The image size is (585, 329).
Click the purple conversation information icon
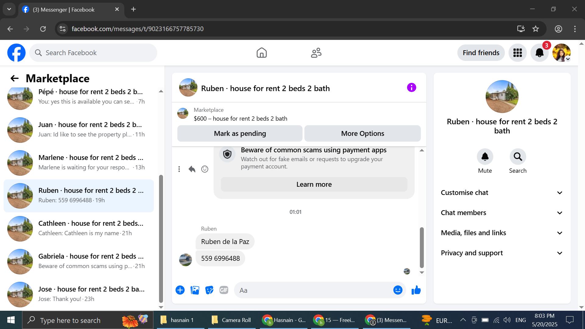[411, 88]
